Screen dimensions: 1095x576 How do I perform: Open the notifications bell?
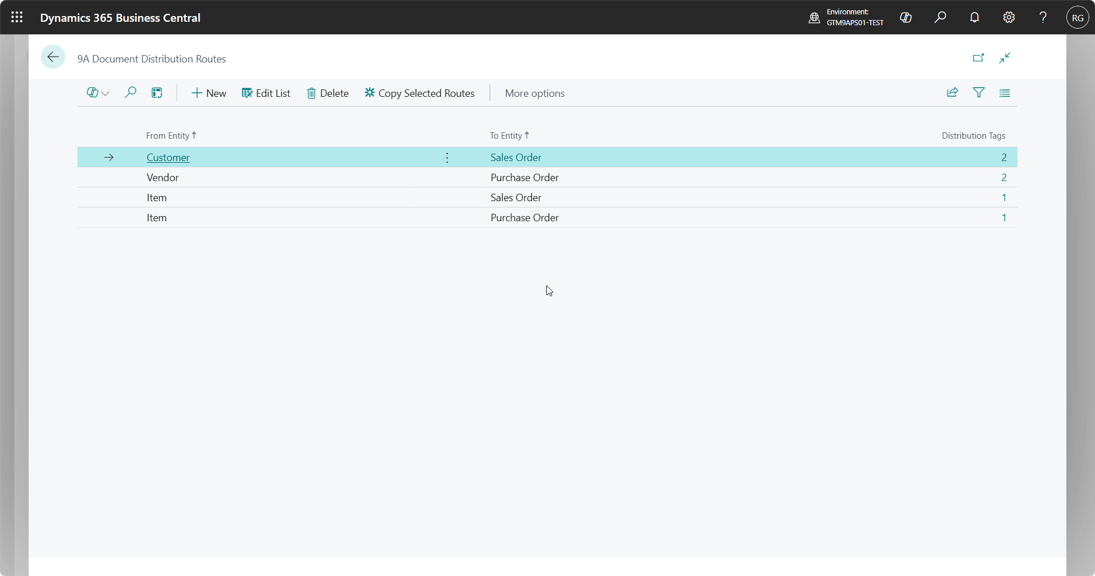975,17
